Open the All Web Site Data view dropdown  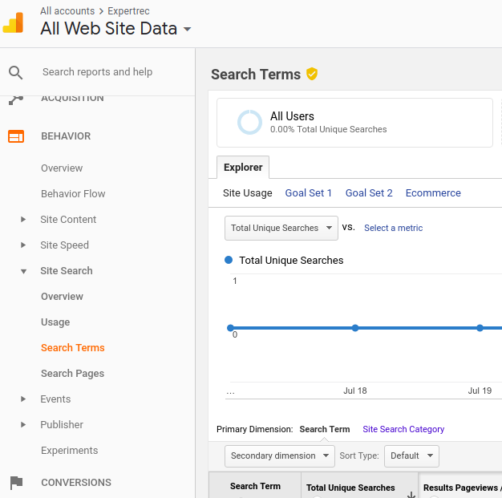pos(188,29)
